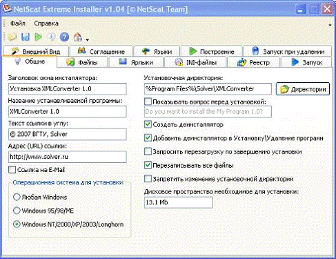This screenshot has height=259, width=336.
Task: Open the dropdown arrow beside the home icon
Action: tap(87, 39)
